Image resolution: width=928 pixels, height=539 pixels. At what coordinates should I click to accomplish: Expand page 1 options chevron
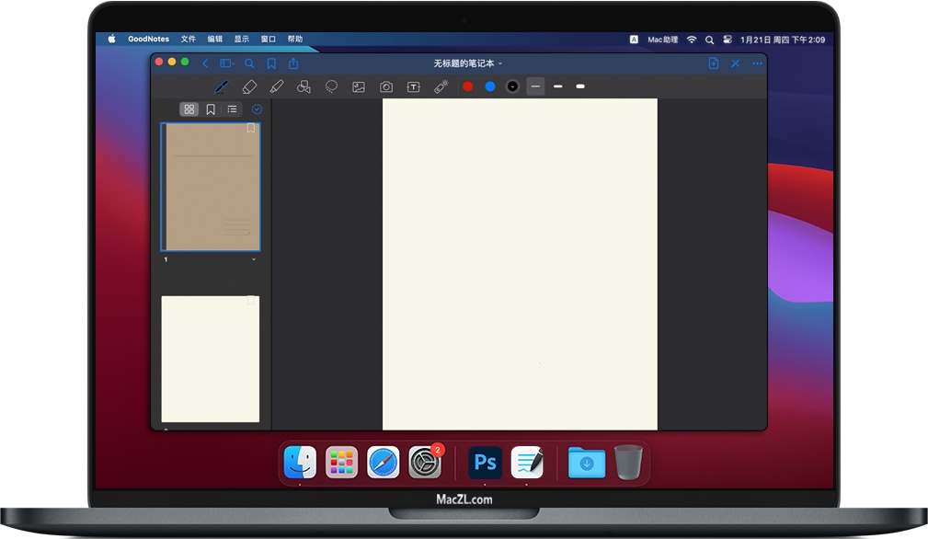point(254,259)
